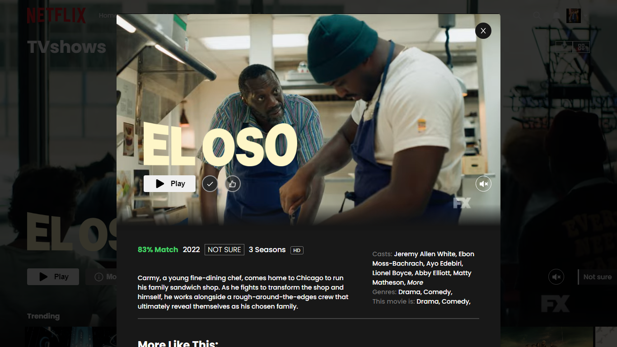Play El Oso from the modal
This screenshot has height=347, width=617.
pyautogui.click(x=169, y=184)
